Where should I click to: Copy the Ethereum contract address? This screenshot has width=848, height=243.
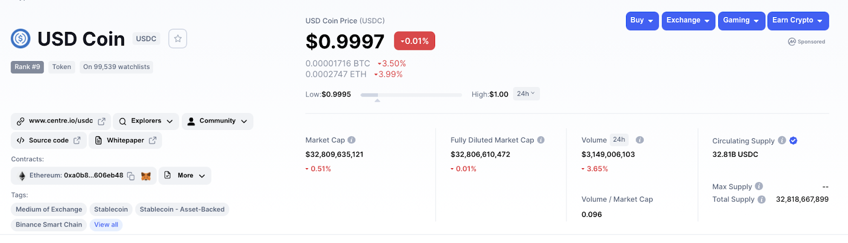coord(131,176)
